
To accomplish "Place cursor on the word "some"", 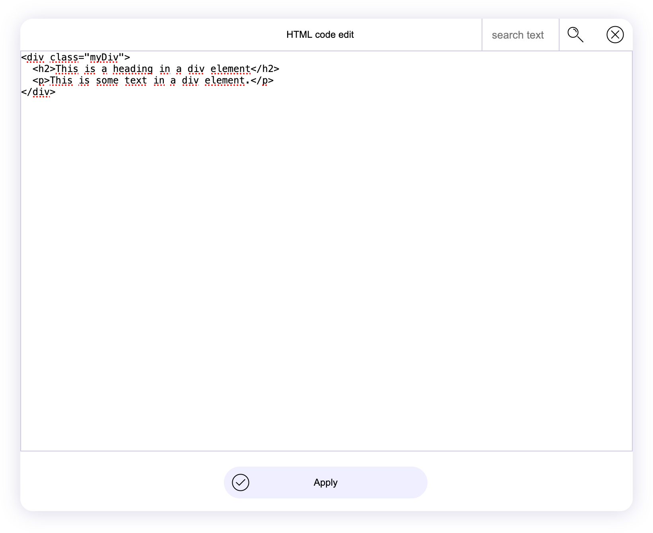I will pyautogui.click(x=107, y=81).
